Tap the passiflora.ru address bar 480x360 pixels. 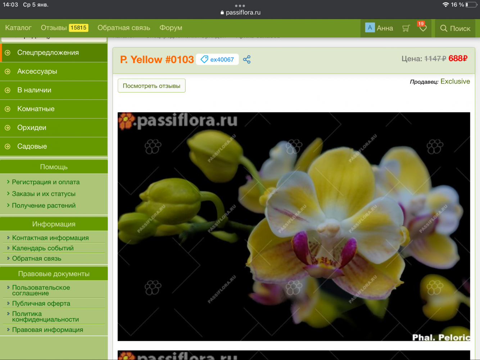[240, 13]
